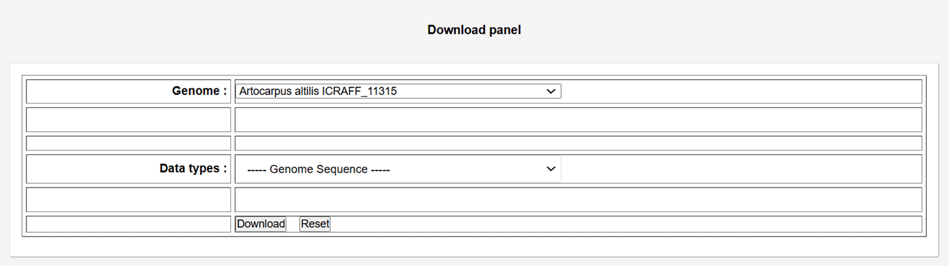The width and height of the screenshot is (949, 266).
Task: Click the empty cell directly below the Data types label
Action: 128,200
